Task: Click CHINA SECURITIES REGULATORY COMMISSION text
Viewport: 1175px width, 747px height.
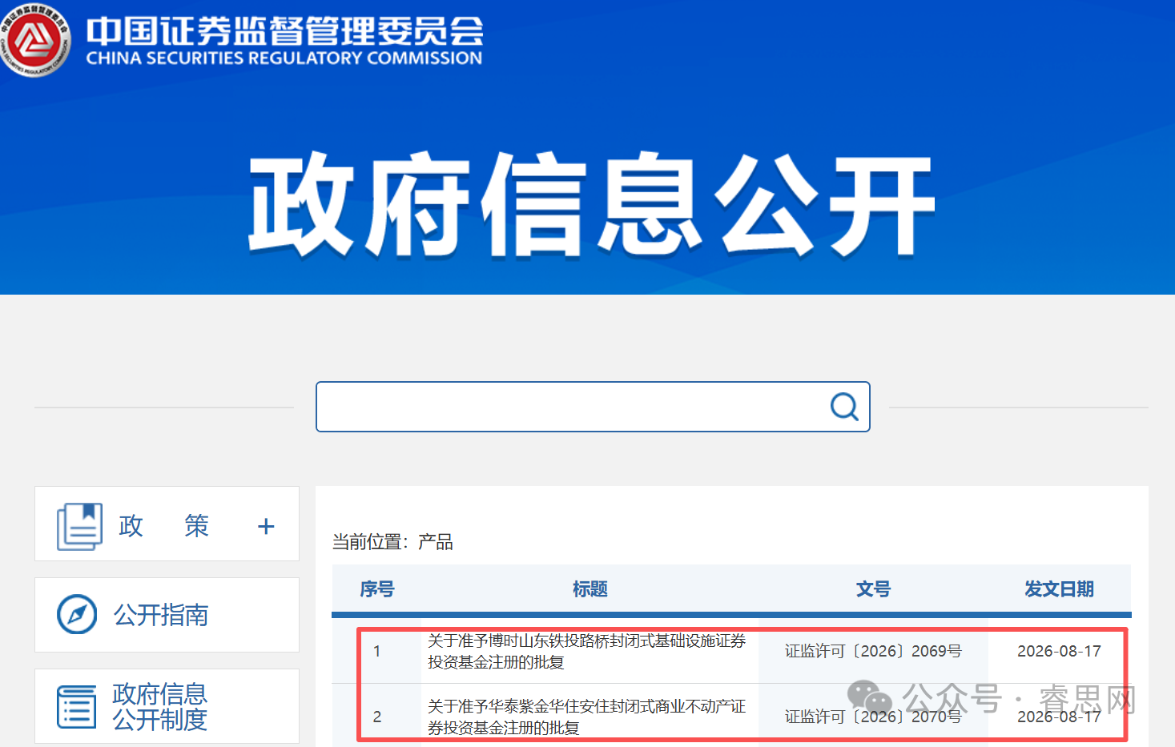Action: pyautogui.click(x=284, y=58)
